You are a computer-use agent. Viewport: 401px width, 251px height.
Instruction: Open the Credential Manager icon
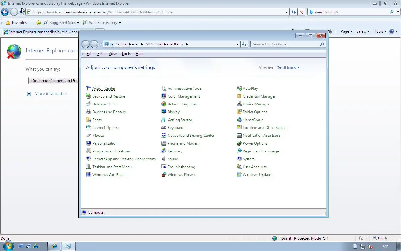click(239, 96)
